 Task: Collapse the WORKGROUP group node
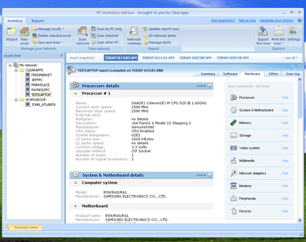[16, 100]
